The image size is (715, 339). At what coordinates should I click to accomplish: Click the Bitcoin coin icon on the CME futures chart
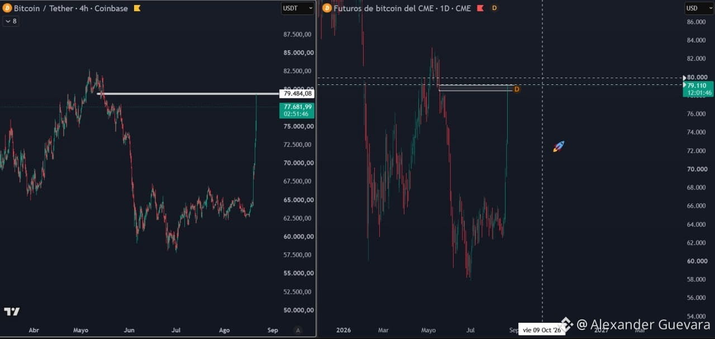pos(327,8)
